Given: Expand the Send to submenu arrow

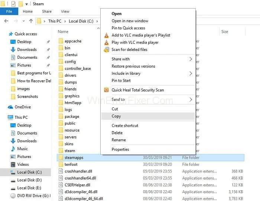Looking at the screenshot, I should point(191,100).
